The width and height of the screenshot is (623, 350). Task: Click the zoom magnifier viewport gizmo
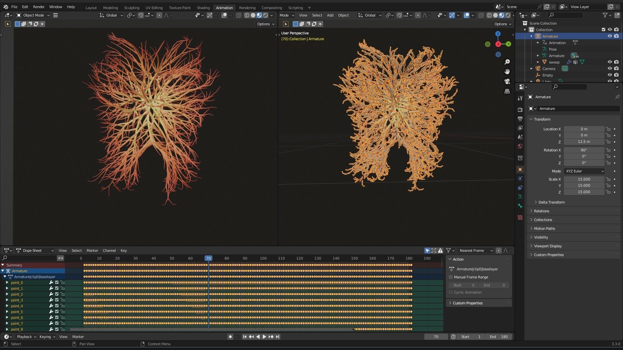507,62
